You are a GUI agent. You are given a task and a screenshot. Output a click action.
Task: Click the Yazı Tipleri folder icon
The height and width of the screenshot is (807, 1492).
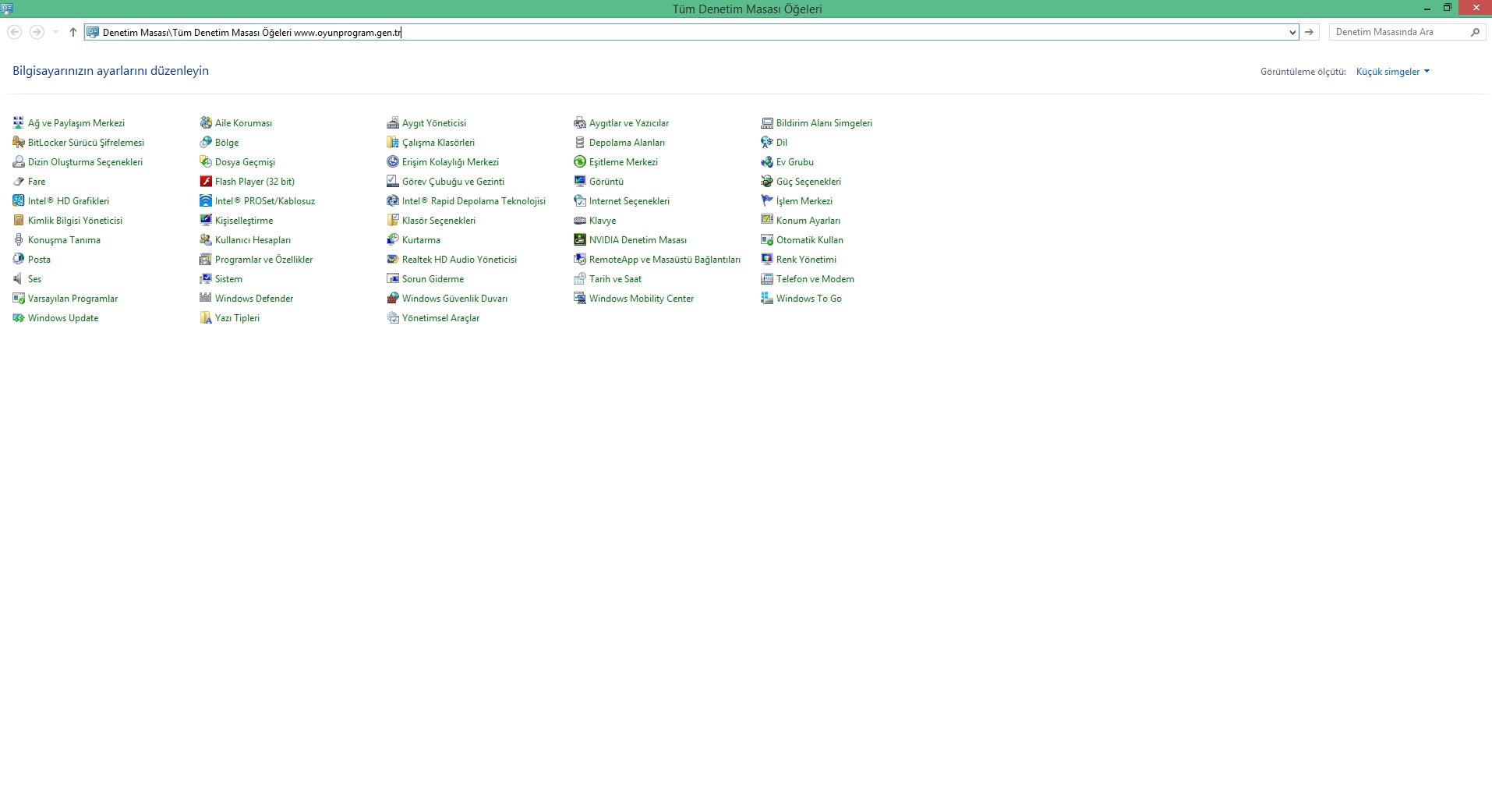206,317
